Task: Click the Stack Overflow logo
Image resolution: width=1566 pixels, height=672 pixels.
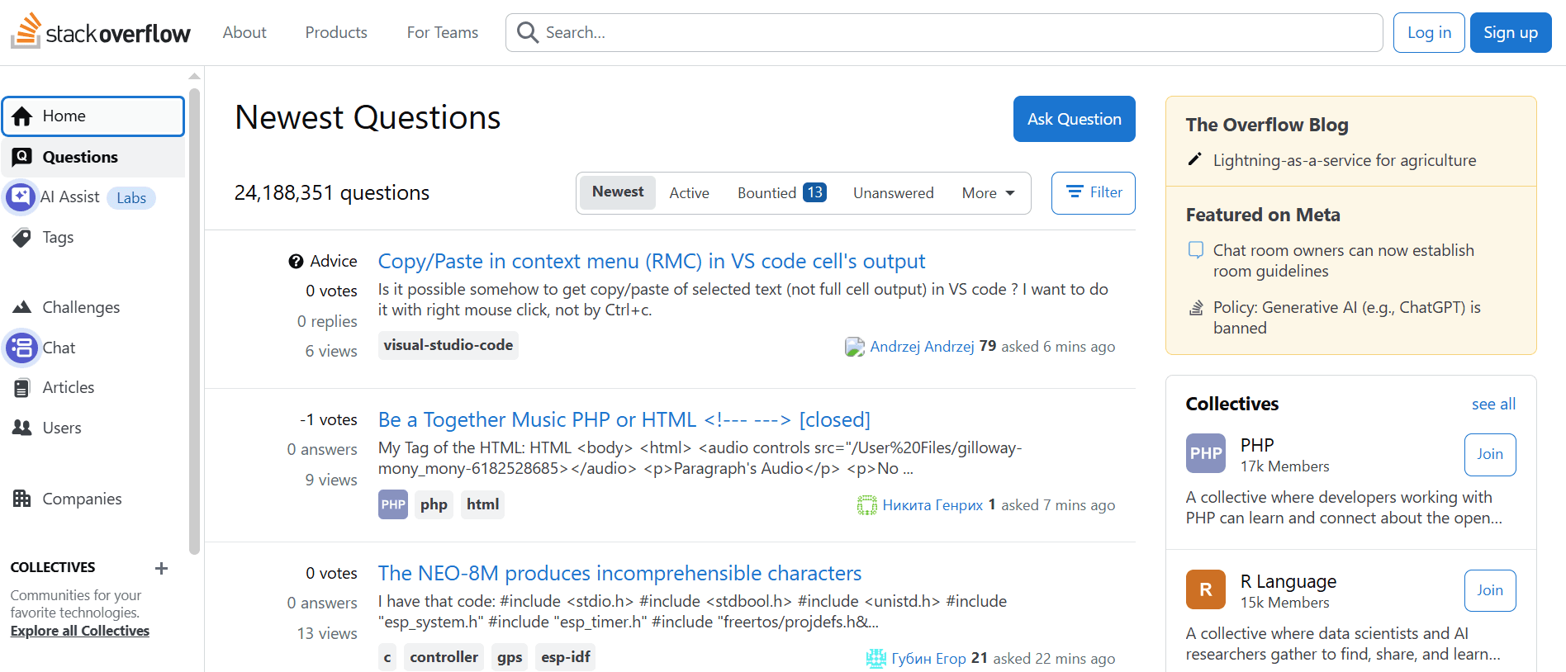Action: 100,31
